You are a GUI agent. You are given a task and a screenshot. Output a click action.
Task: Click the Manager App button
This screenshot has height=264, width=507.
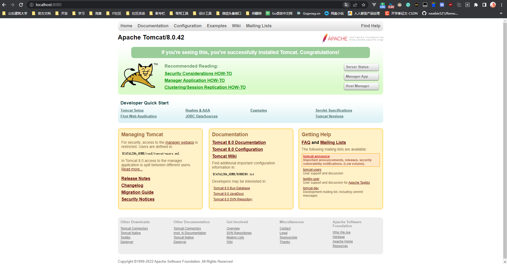(x=361, y=77)
